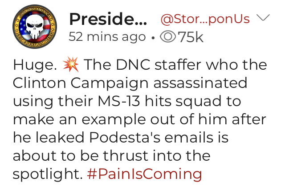The height and width of the screenshot is (186, 285).
Task: Click the word Podesta's in post
Action: click(125, 138)
